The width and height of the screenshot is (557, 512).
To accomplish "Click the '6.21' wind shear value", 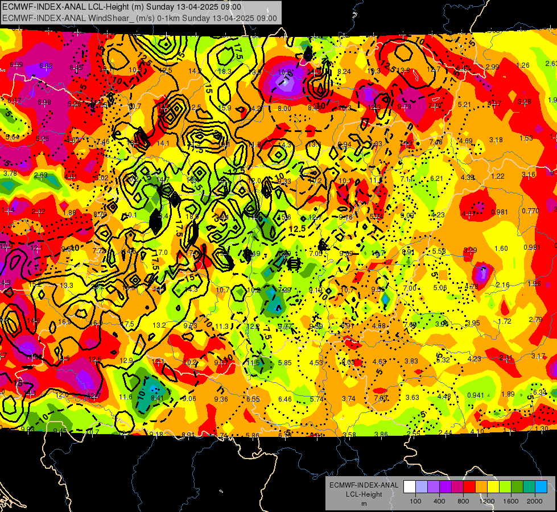I will (436, 179).
